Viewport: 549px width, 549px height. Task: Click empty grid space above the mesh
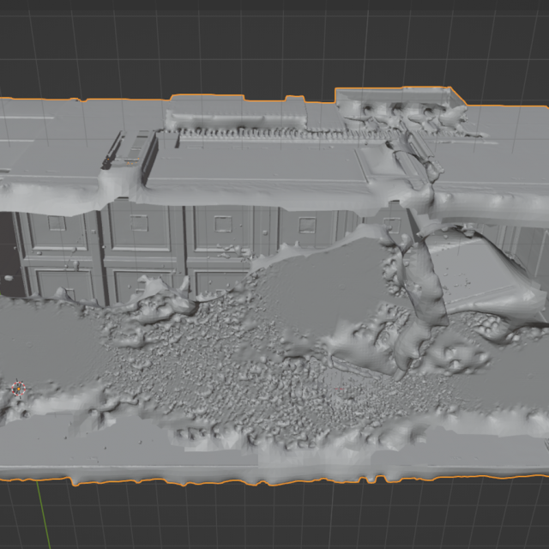point(257,43)
